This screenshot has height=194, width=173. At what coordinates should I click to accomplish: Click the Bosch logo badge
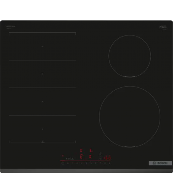tap(160, 163)
